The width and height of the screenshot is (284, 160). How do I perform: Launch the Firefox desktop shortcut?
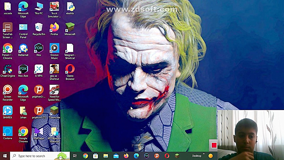coord(54,29)
